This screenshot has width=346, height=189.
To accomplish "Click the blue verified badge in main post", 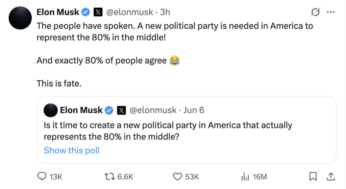I will pos(86,12).
